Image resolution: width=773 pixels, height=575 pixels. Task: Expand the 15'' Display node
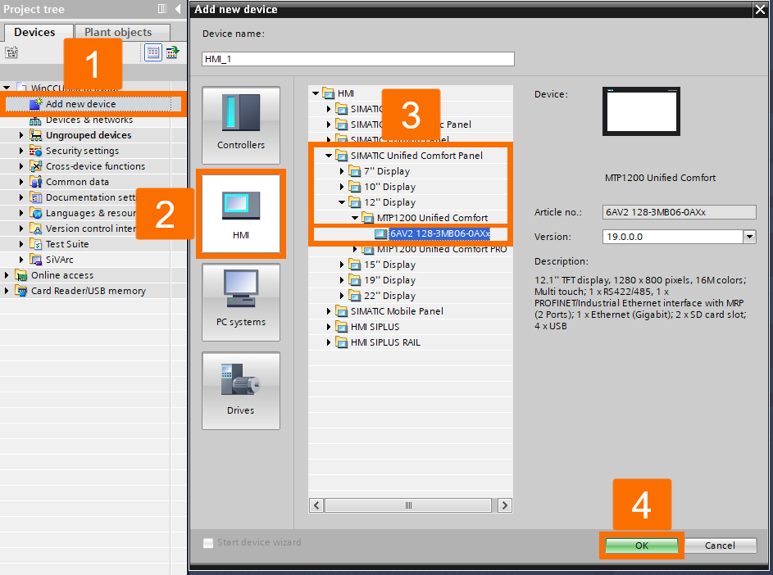pyautogui.click(x=342, y=265)
